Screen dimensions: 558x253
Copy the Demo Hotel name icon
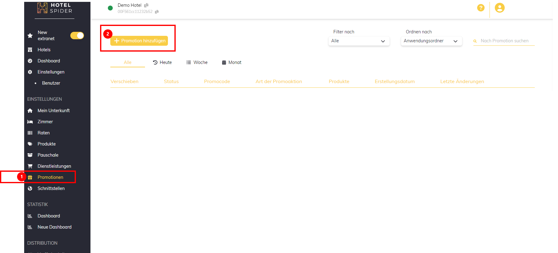(x=146, y=5)
